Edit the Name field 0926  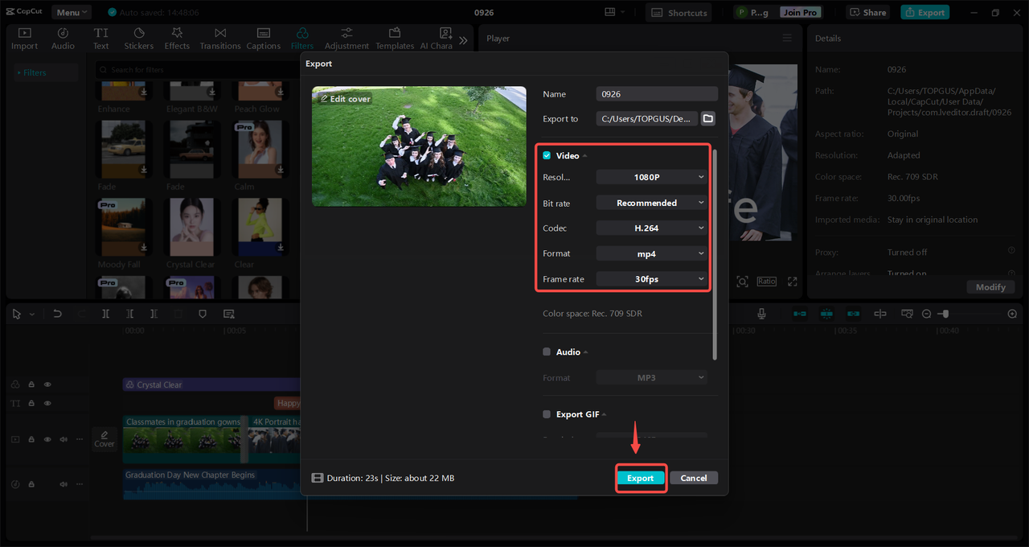pyautogui.click(x=657, y=94)
